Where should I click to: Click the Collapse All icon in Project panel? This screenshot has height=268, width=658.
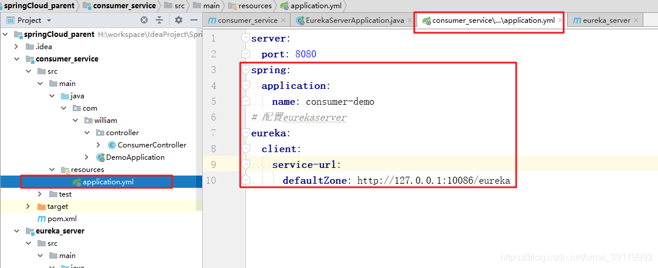coord(159,20)
